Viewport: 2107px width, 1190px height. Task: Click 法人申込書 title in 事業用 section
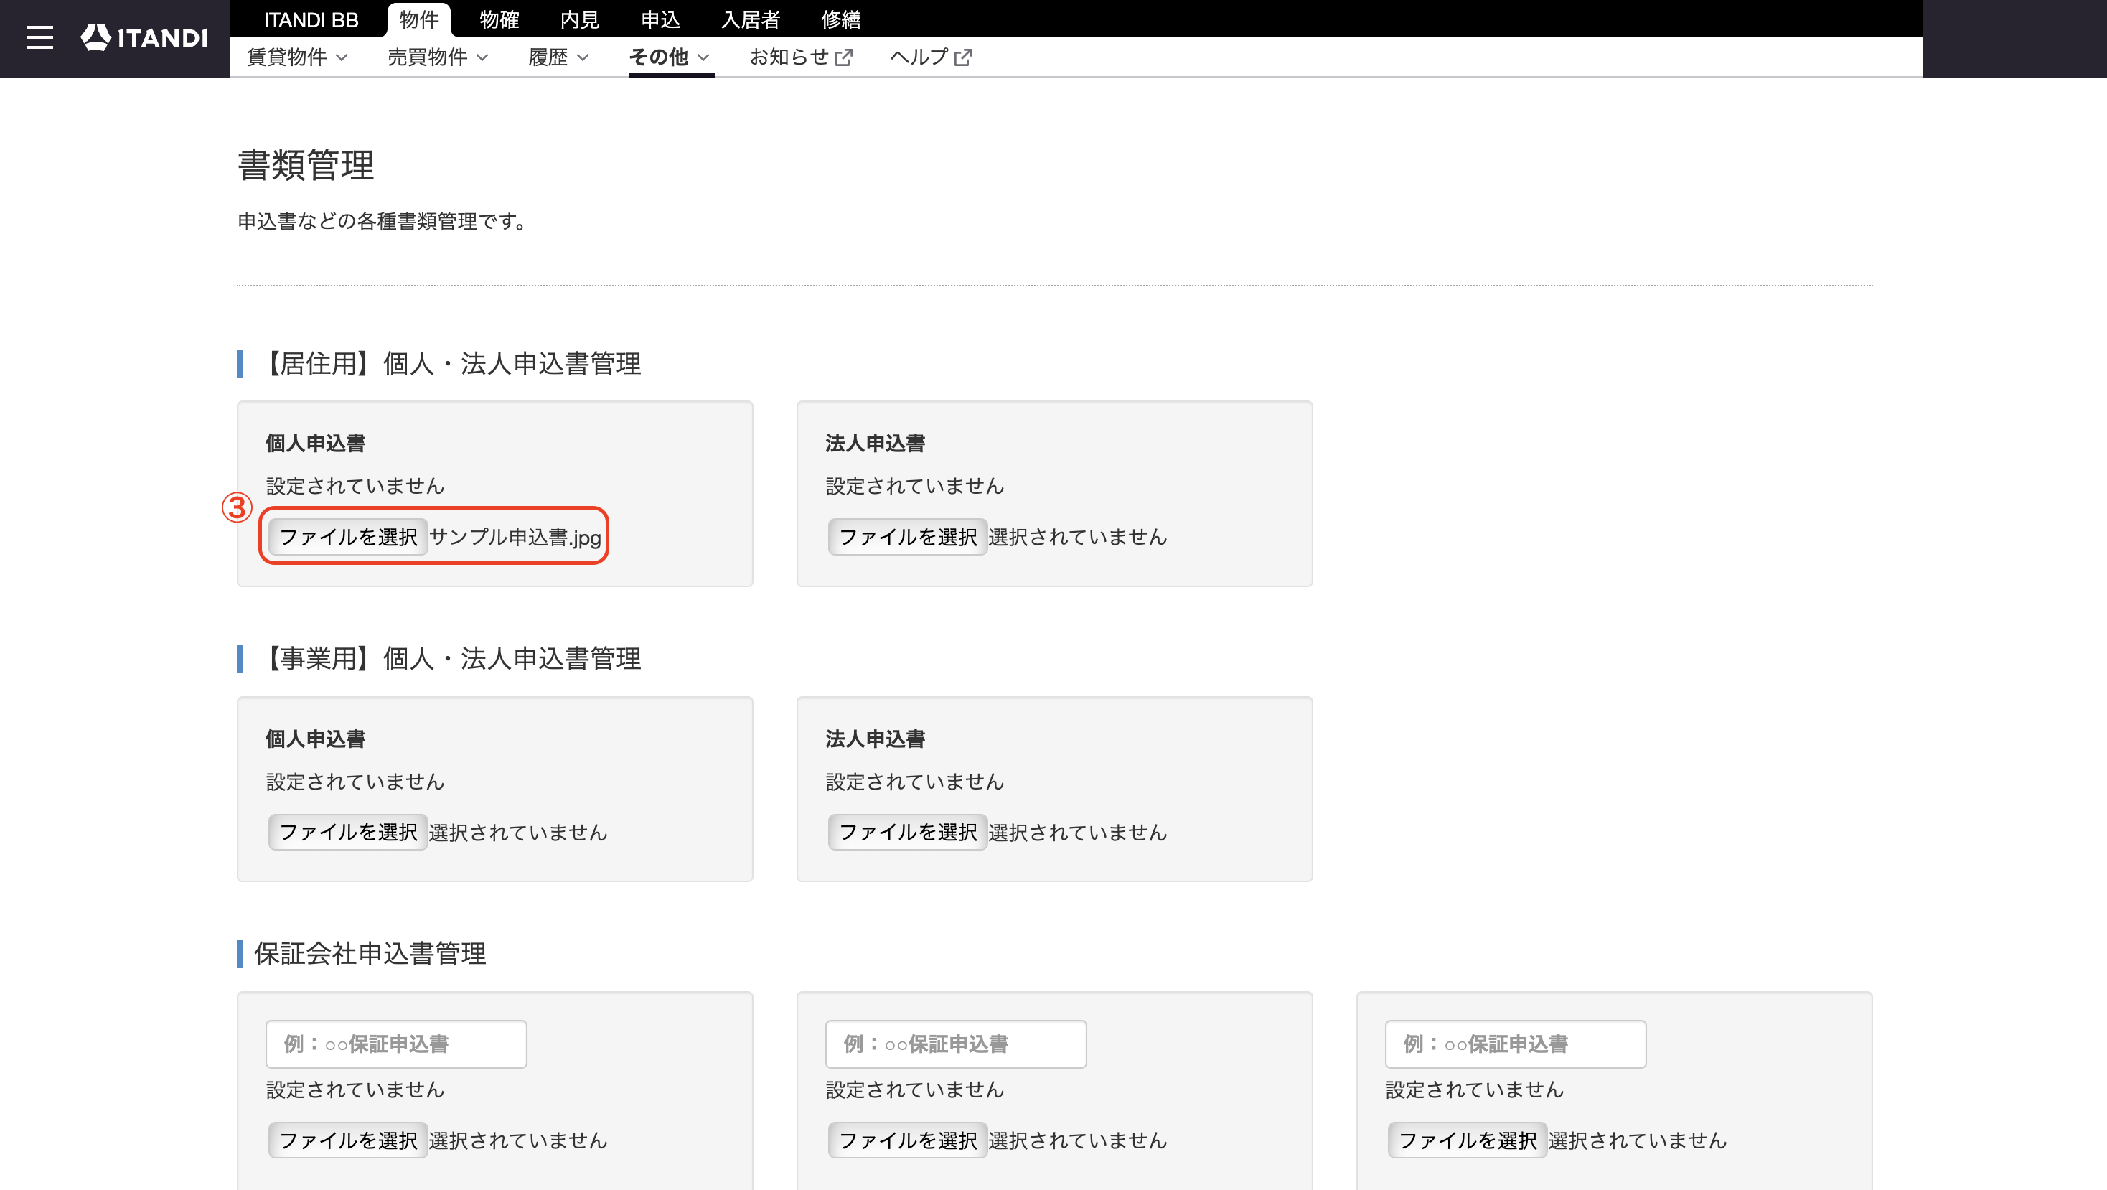(876, 739)
